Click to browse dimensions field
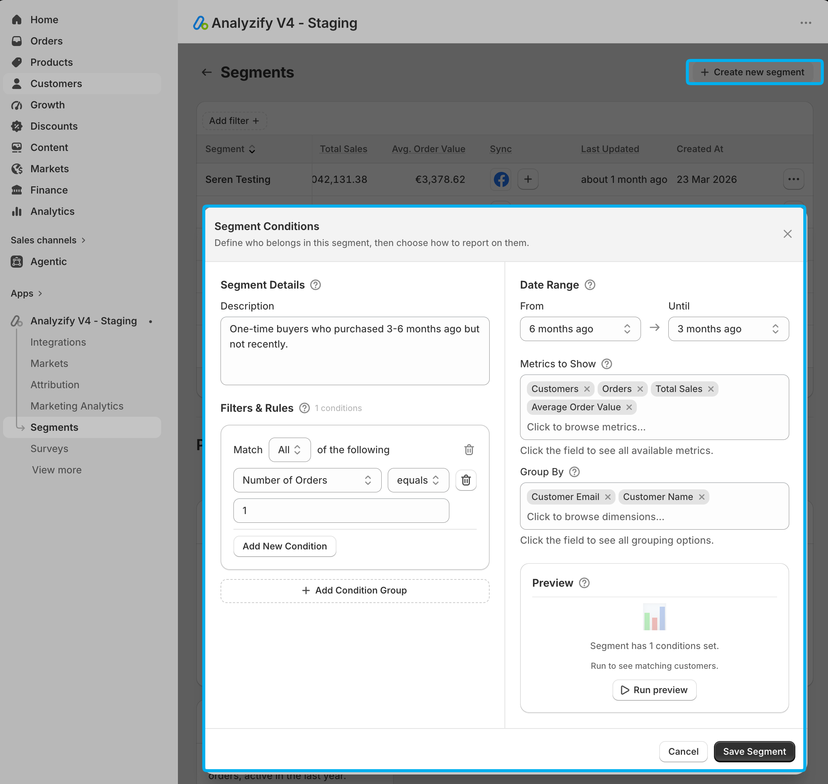Viewport: 828px width, 784px height. coord(595,517)
